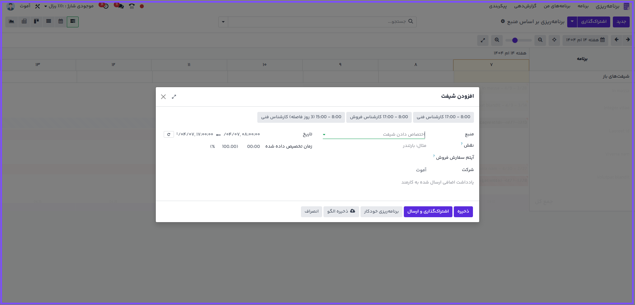Switch to list view icon
Viewport: 635px width, 305px height.
click(49, 21)
